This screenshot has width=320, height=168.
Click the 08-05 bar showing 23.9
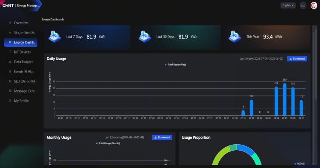(x=284, y=100)
